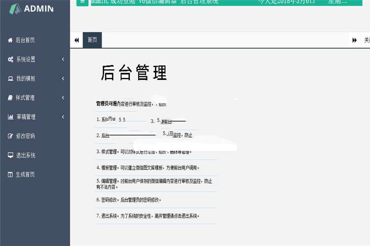Click the columns icon beside 生成首页
This screenshot has height=246, width=370.
(10, 174)
